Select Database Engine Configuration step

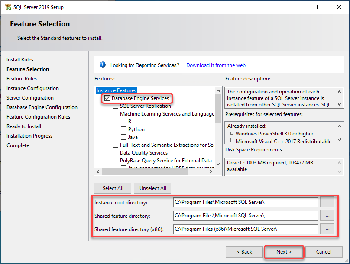pos(42,107)
